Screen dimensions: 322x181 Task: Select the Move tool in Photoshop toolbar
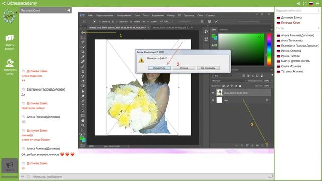point(83,32)
